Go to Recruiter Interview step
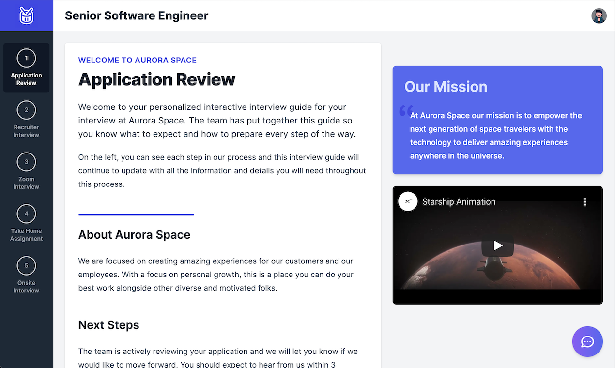 pos(26,120)
